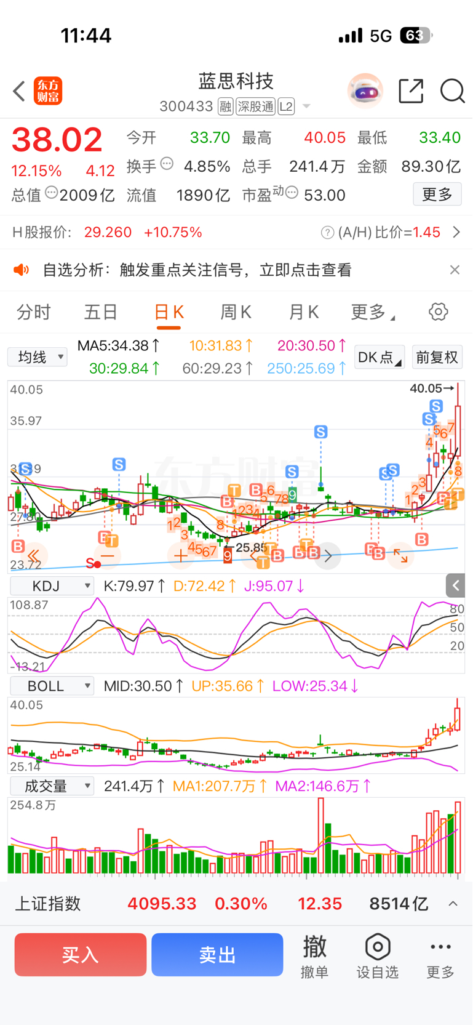
Task: Tap the share icon in header
Action: click(x=411, y=91)
